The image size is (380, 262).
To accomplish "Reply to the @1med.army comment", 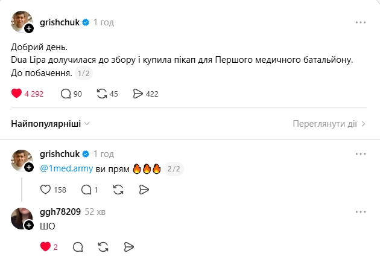I will click(x=83, y=190).
